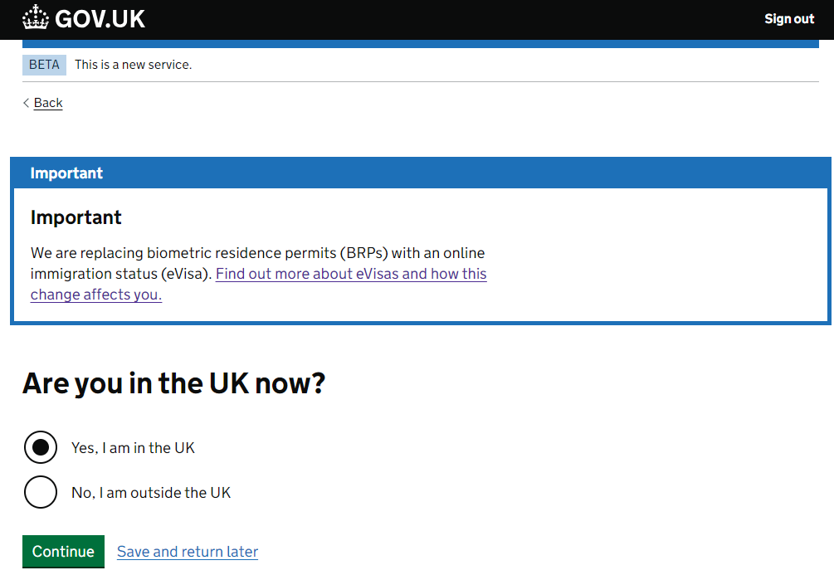Click the 'Are you in the UK now?' heading
This screenshot has width=834, height=575.
174,383
